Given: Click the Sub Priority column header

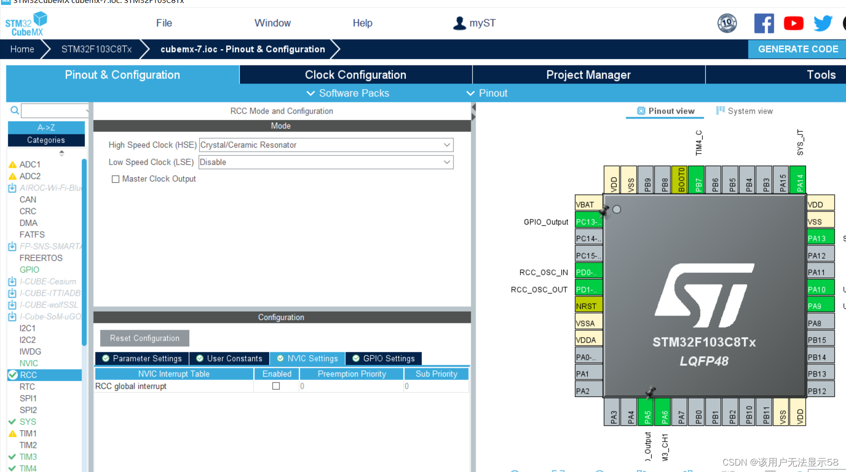Looking at the screenshot, I should (x=436, y=374).
